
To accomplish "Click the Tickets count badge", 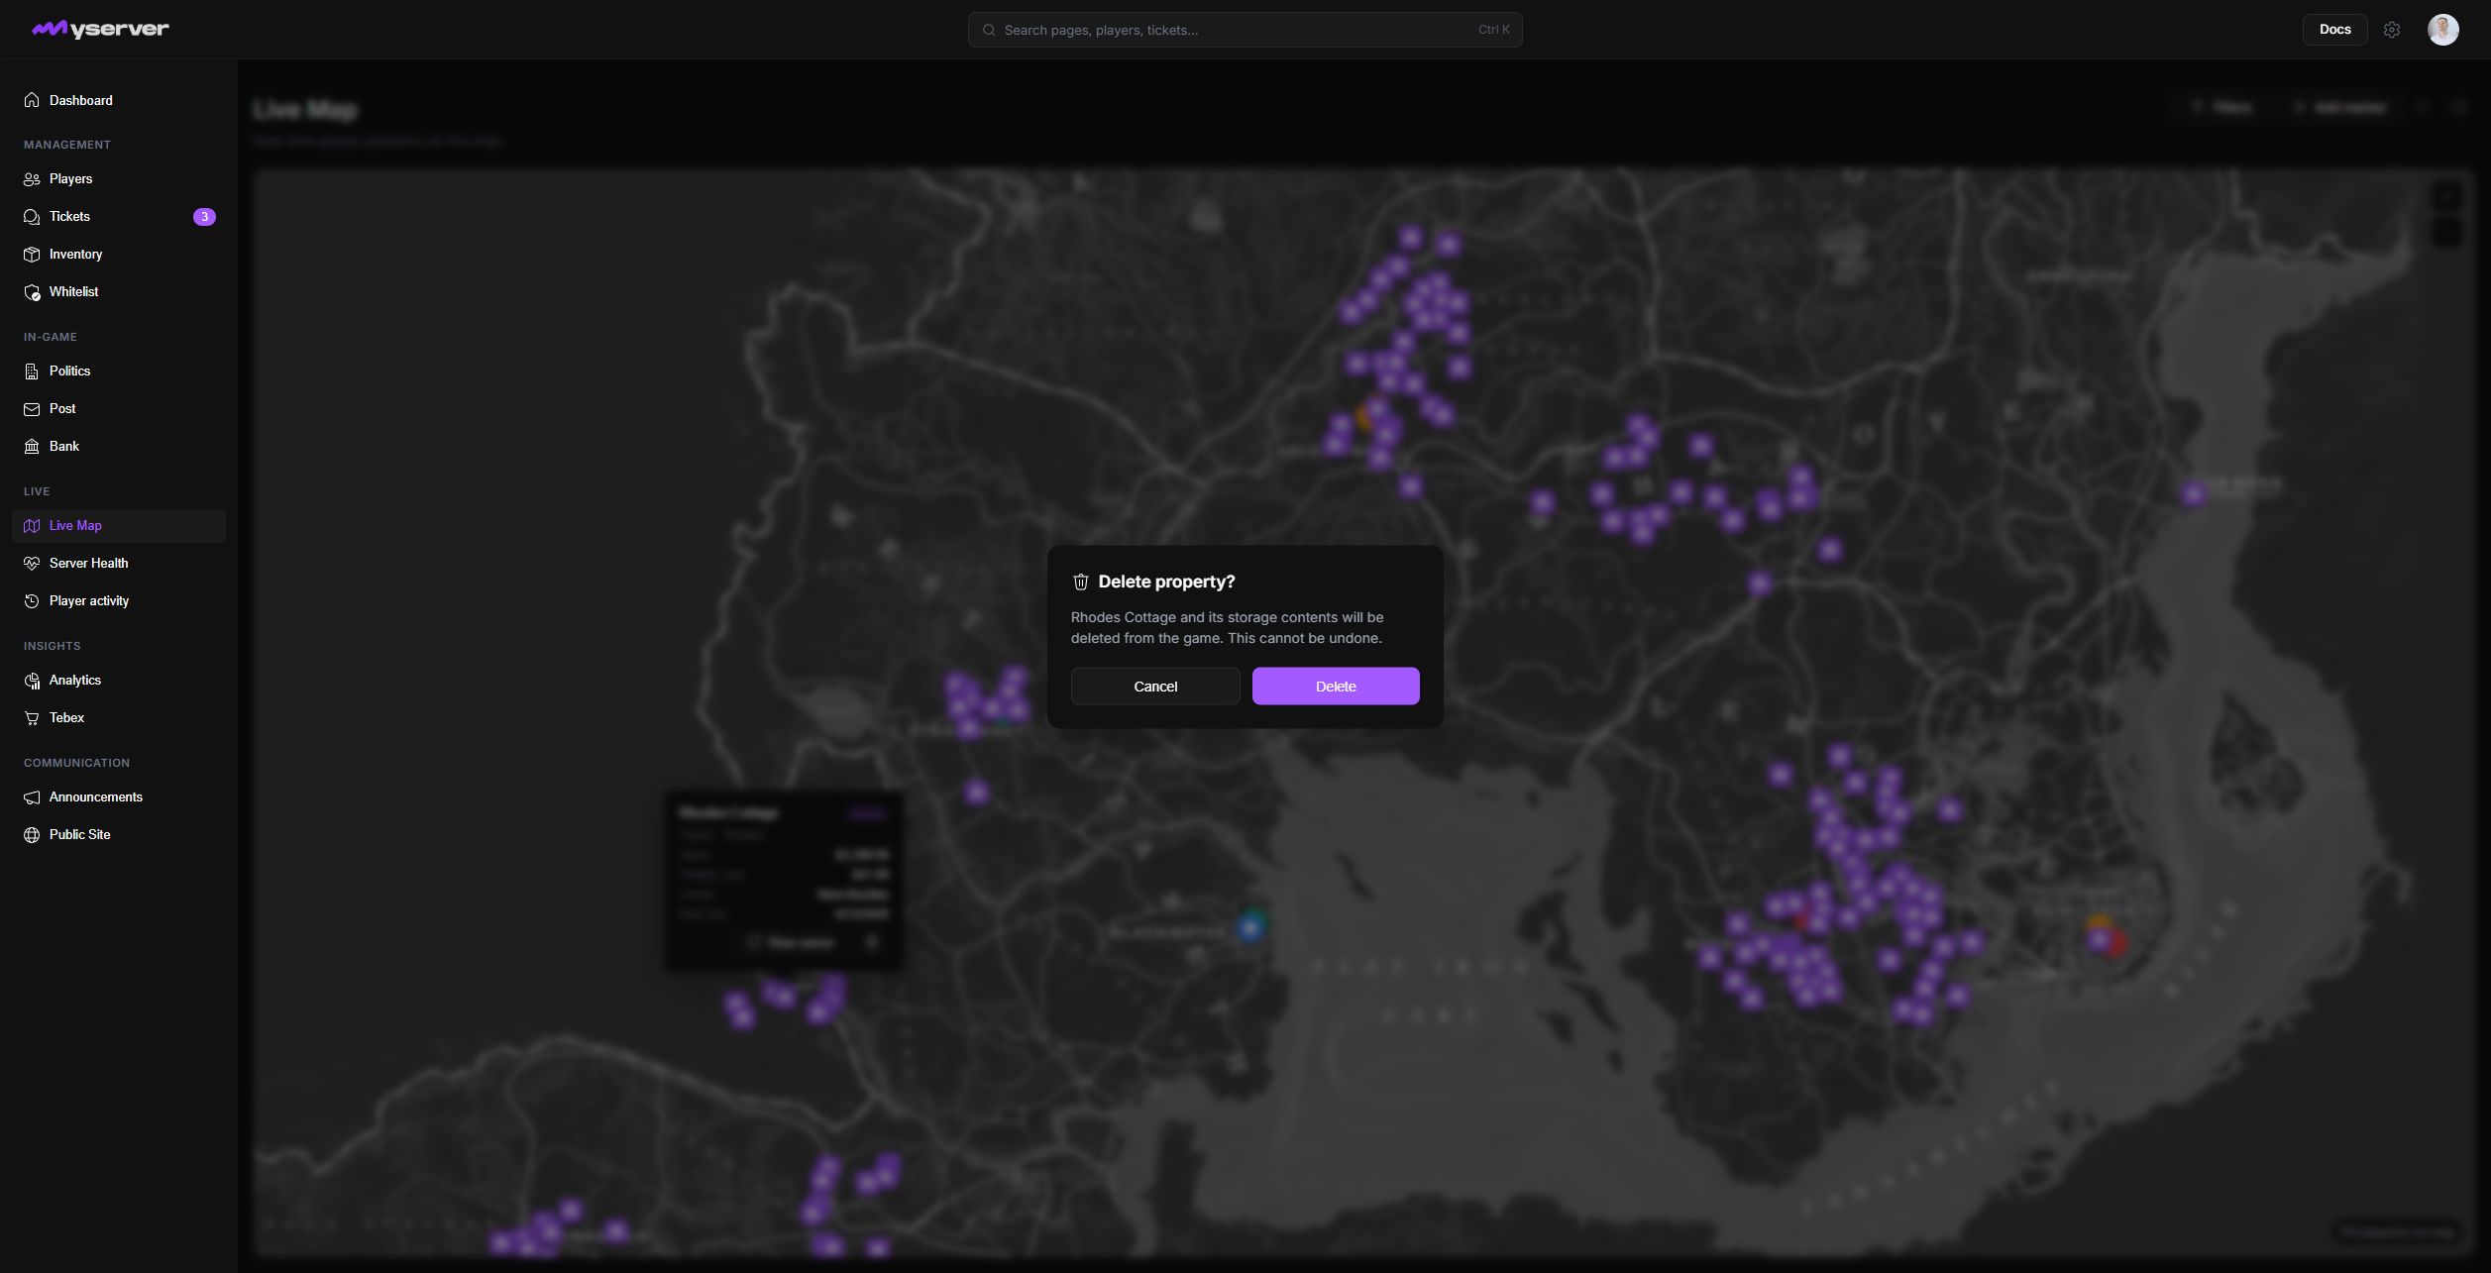I will [x=204, y=217].
